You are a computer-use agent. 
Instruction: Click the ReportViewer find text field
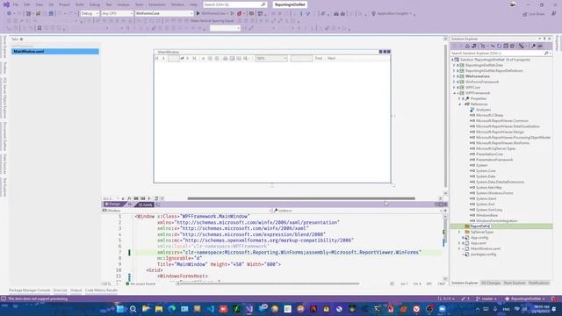pyautogui.click(x=301, y=58)
